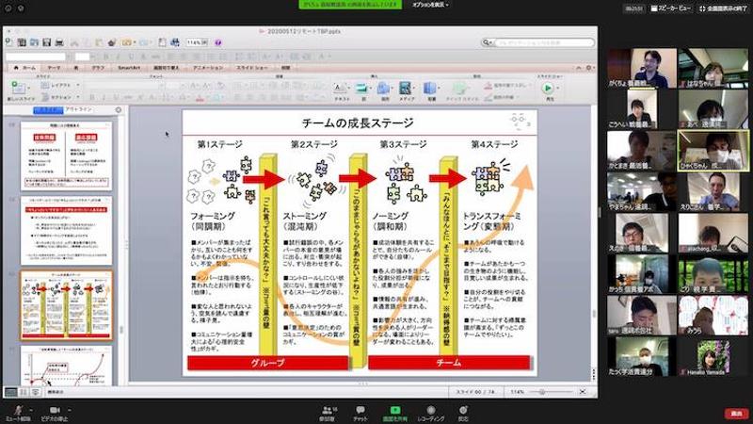The height and width of the screenshot is (424, 753).
Task: Click the Zoom recording icon
Action: [x=431, y=413]
